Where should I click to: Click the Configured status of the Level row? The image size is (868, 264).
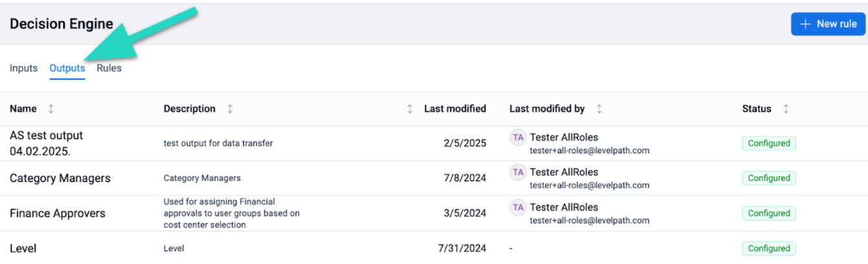[x=769, y=248]
